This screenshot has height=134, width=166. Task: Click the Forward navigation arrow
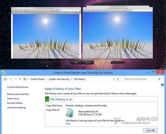(11, 79)
